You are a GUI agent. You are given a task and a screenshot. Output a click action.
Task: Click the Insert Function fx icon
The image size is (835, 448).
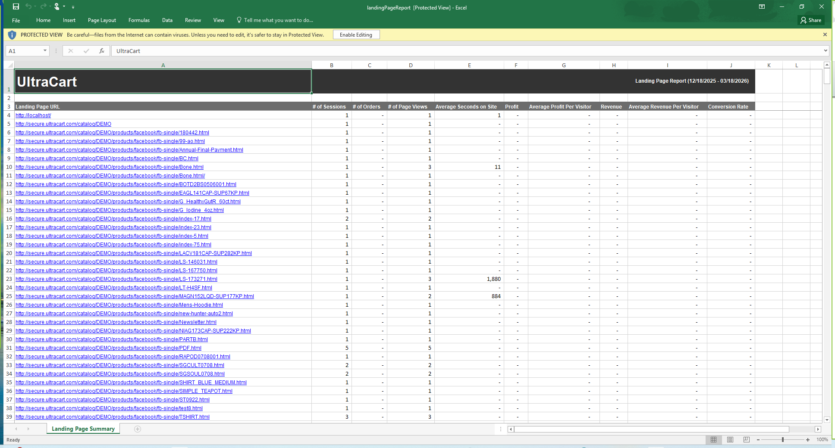tap(102, 51)
